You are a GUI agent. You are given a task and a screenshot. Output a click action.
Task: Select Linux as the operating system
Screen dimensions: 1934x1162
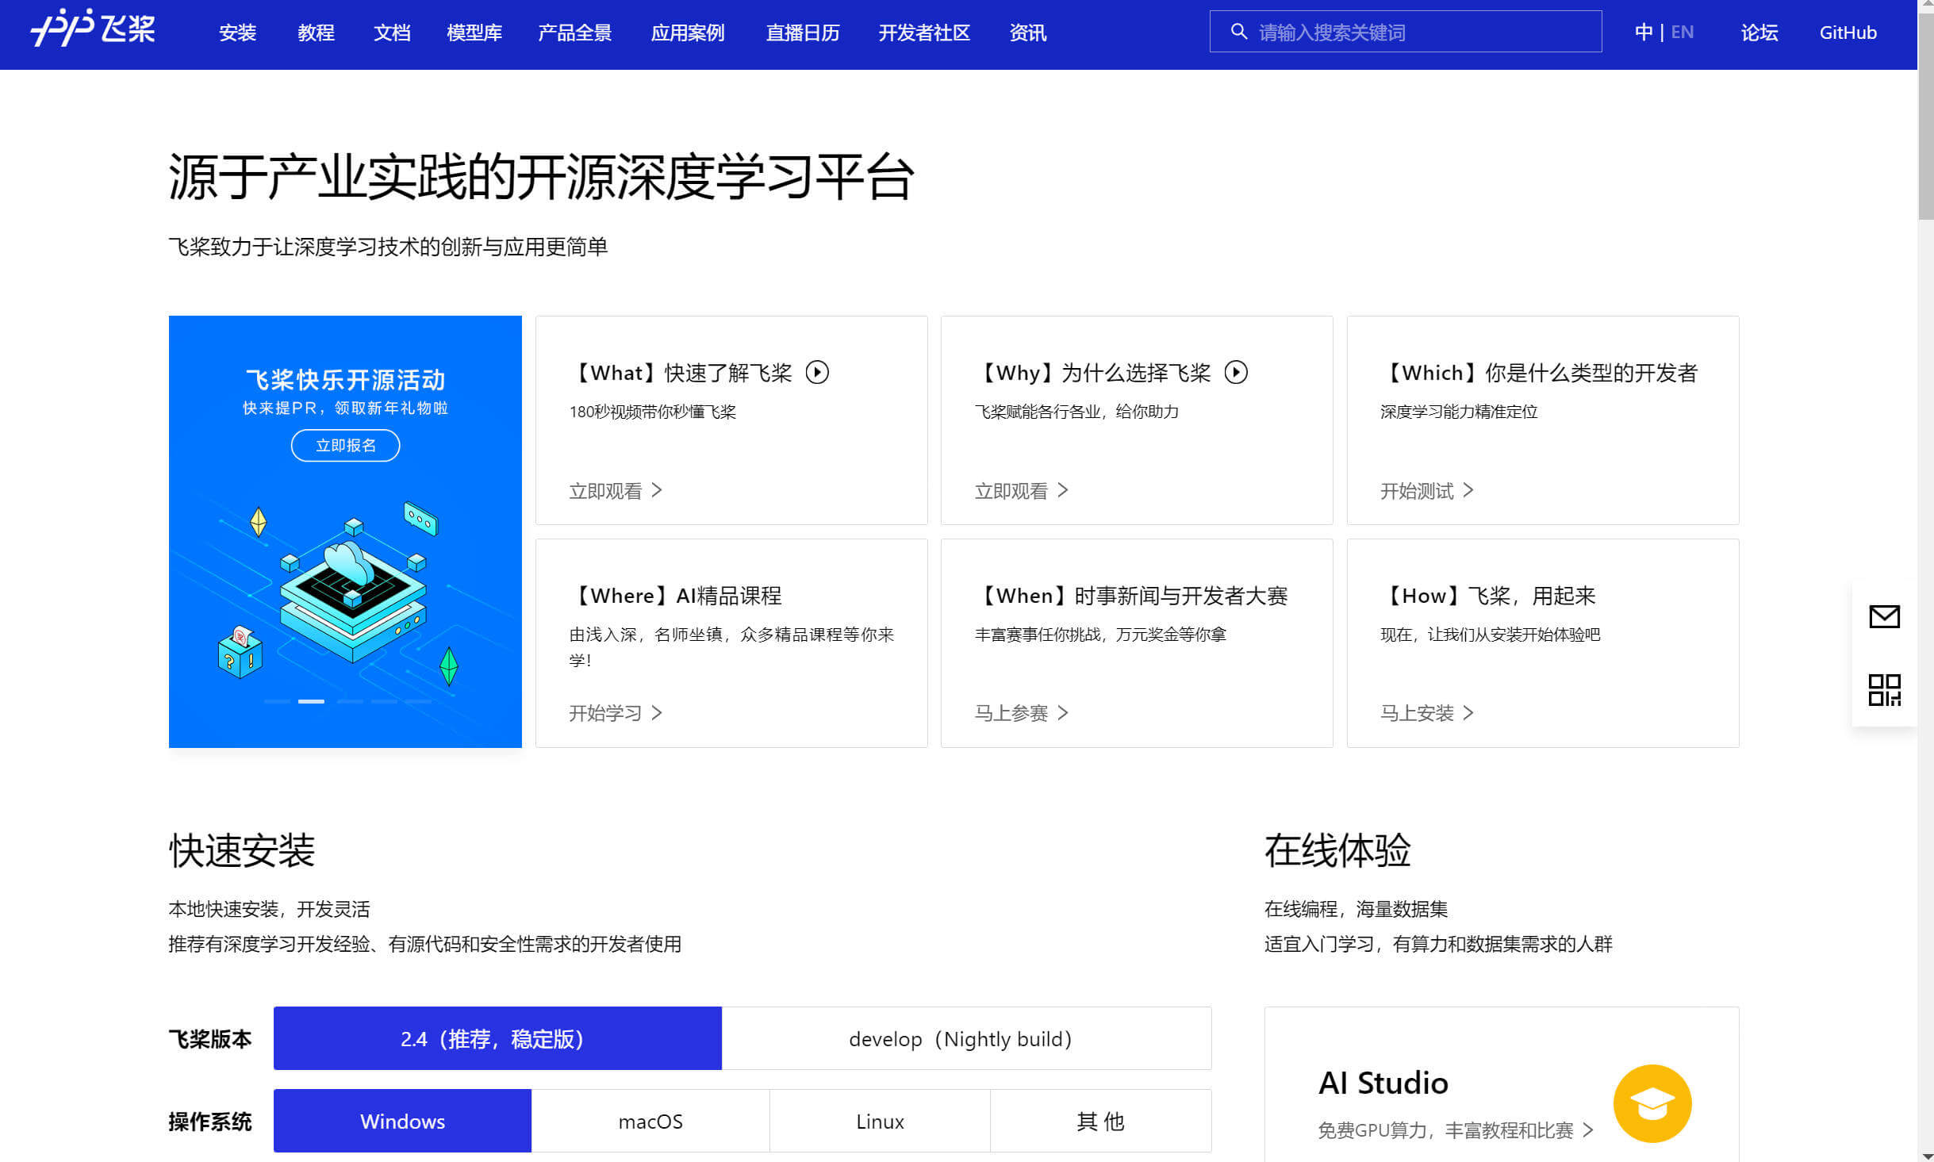[x=879, y=1121]
